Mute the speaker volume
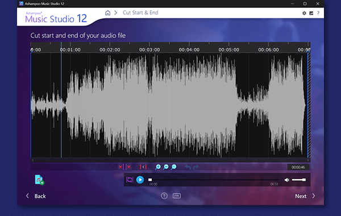Viewport: 341px width, 216px height. [x=287, y=180]
